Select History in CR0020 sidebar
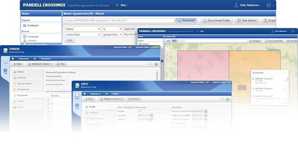Image resolution: width=298 pixels, height=155 pixels. tap(27, 107)
